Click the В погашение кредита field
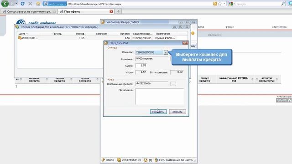The height and width of the screenshot is (164, 292). [x=152, y=84]
